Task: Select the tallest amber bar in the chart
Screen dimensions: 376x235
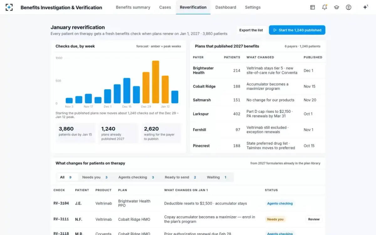Action: tap(155, 82)
